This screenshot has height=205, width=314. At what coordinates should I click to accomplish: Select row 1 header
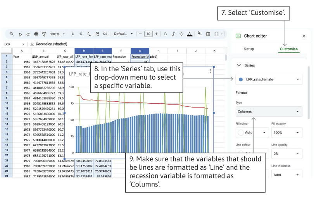click(x=7, y=56)
